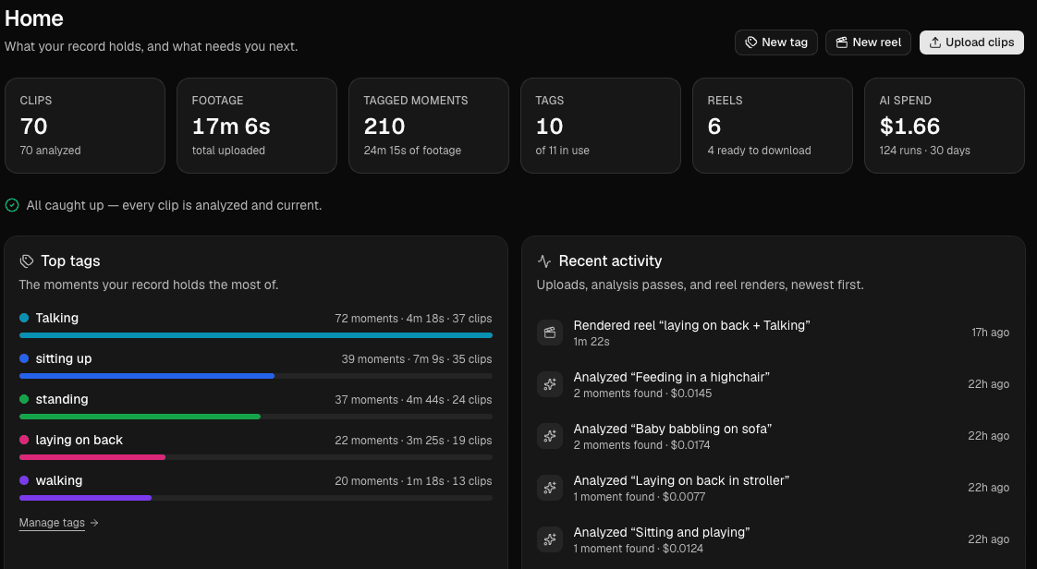This screenshot has width=1037, height=569.
Task: Click the Upload clips button
Action: [x=971, y=42]
